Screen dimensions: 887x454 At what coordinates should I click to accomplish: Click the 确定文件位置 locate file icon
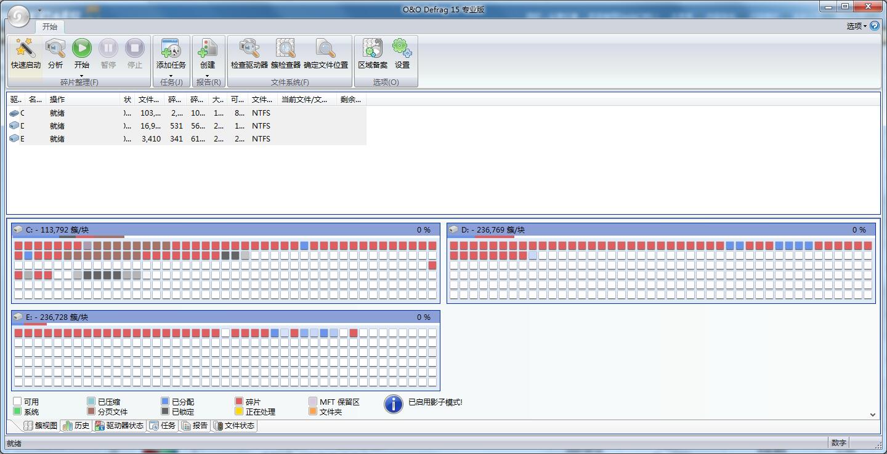click(326, 49)
